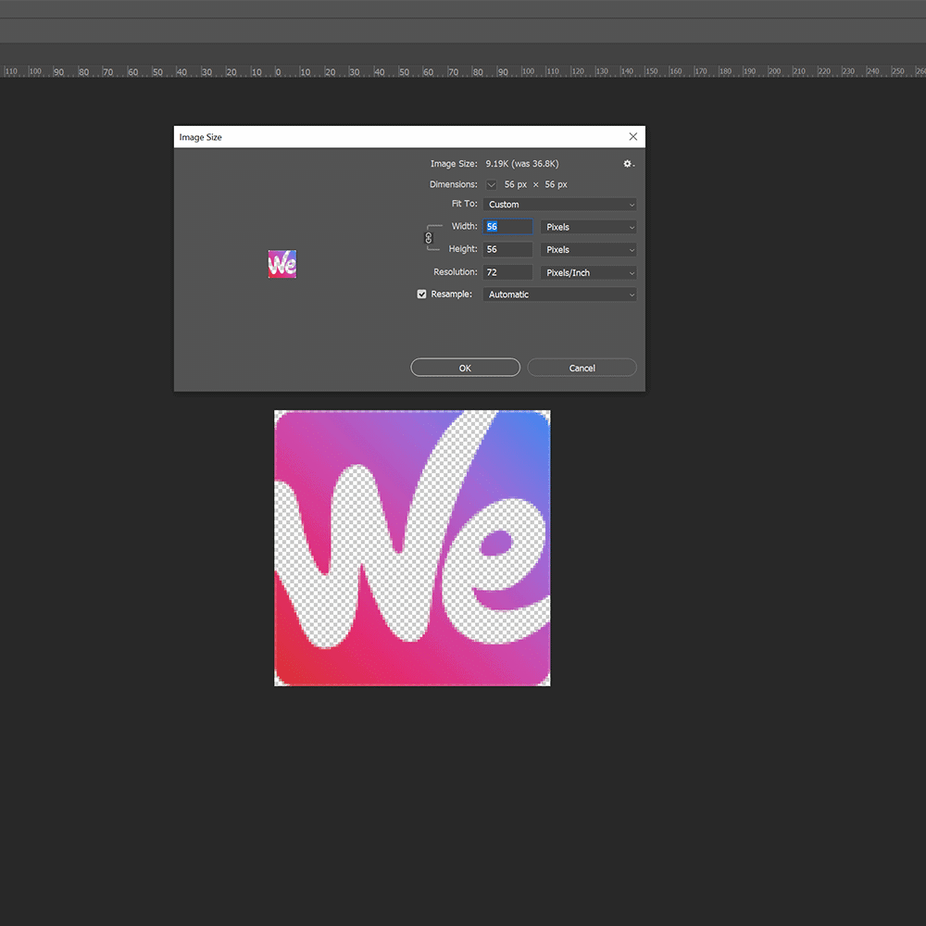
Task: Toggle the constrain proportions chain link
Action: tap(429, 238)
